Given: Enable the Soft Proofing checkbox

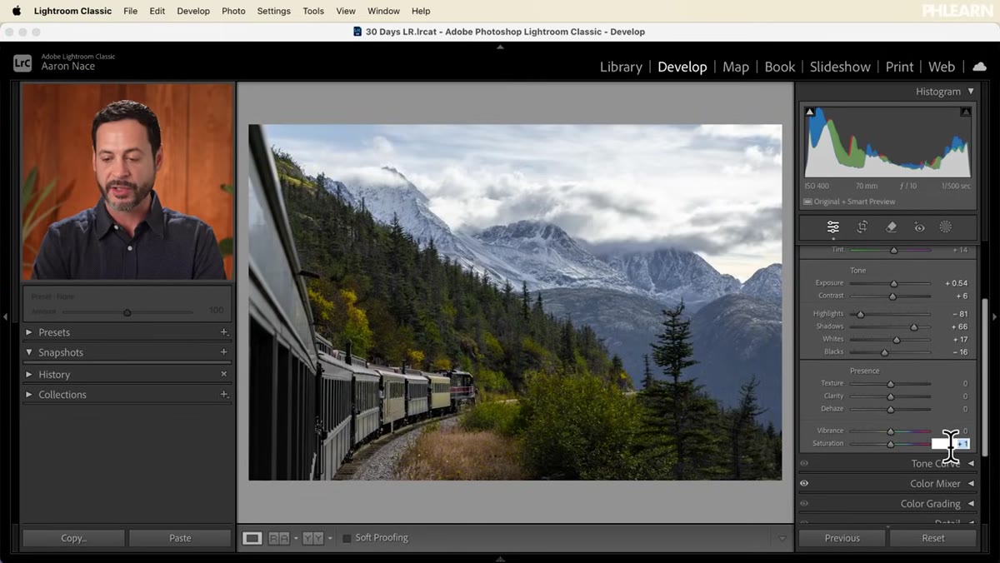Looking at the screenshot, I should click(347, 538).
